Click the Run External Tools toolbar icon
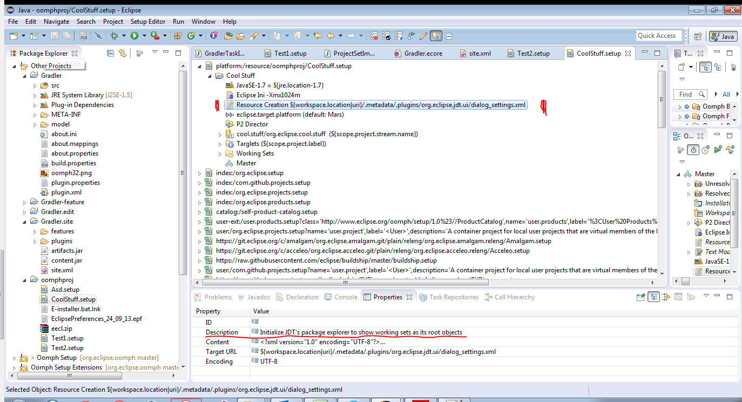The image size is (742, 402). tap(155, 36)
